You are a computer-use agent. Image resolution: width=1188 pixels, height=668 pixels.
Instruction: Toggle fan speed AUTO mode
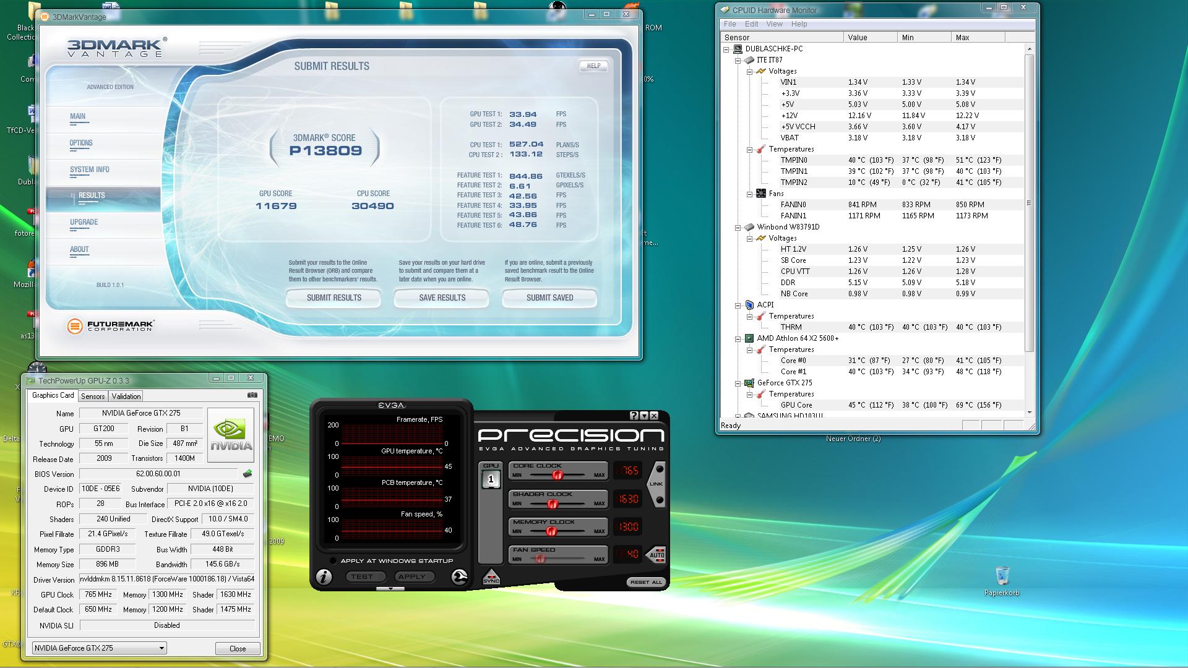point(656,554)
